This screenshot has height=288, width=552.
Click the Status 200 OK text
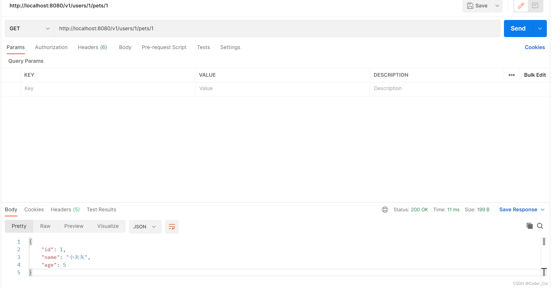coord(411,210)
